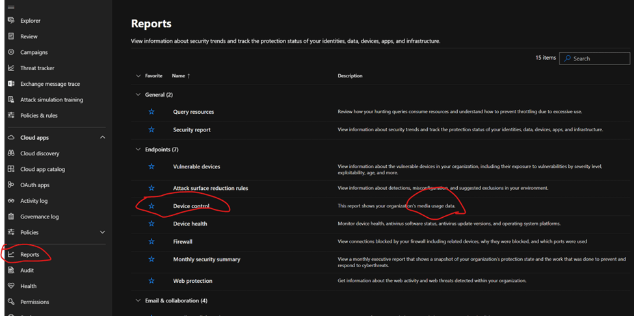Star the Web protection report

pyautogui.click(x=152, y=281)
